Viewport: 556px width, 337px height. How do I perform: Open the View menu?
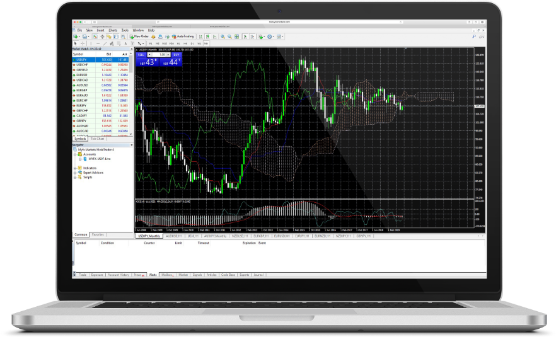[x=90, y=30]
